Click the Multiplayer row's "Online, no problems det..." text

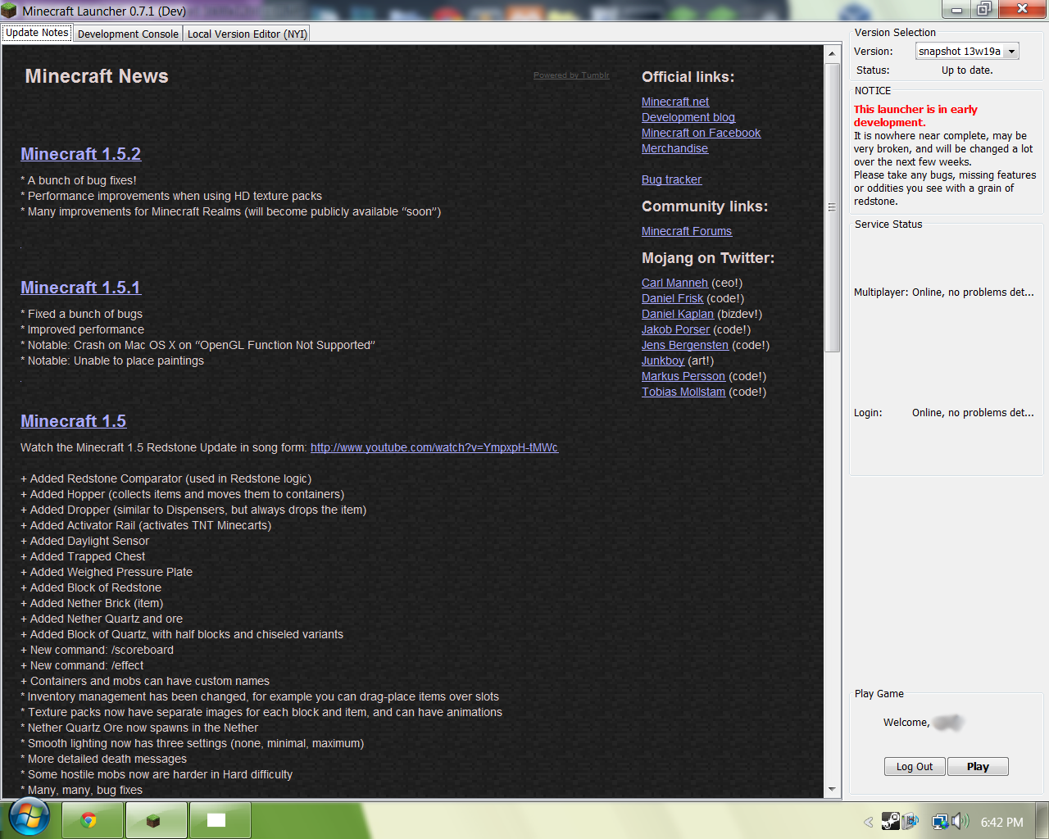[973, 293]
